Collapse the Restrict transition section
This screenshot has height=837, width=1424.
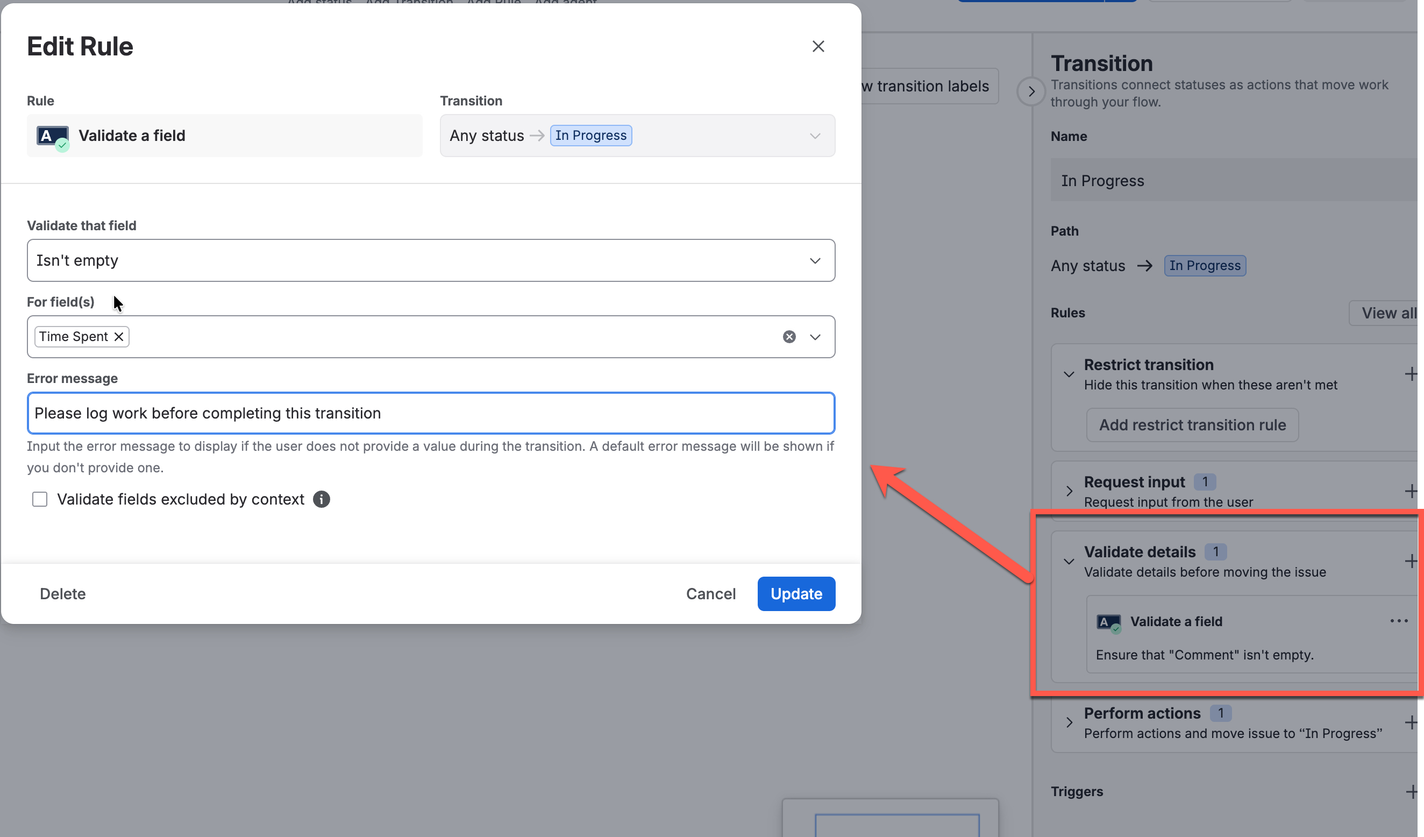pyautogui.click(x=1068, y=374)
